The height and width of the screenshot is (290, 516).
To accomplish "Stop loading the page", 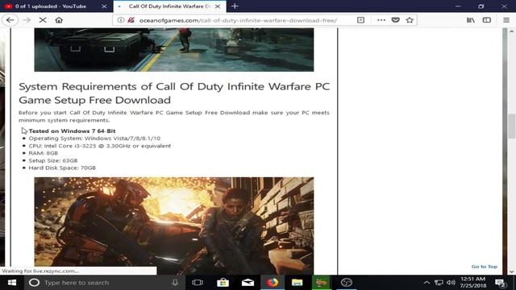I will (x=43, y=20).
